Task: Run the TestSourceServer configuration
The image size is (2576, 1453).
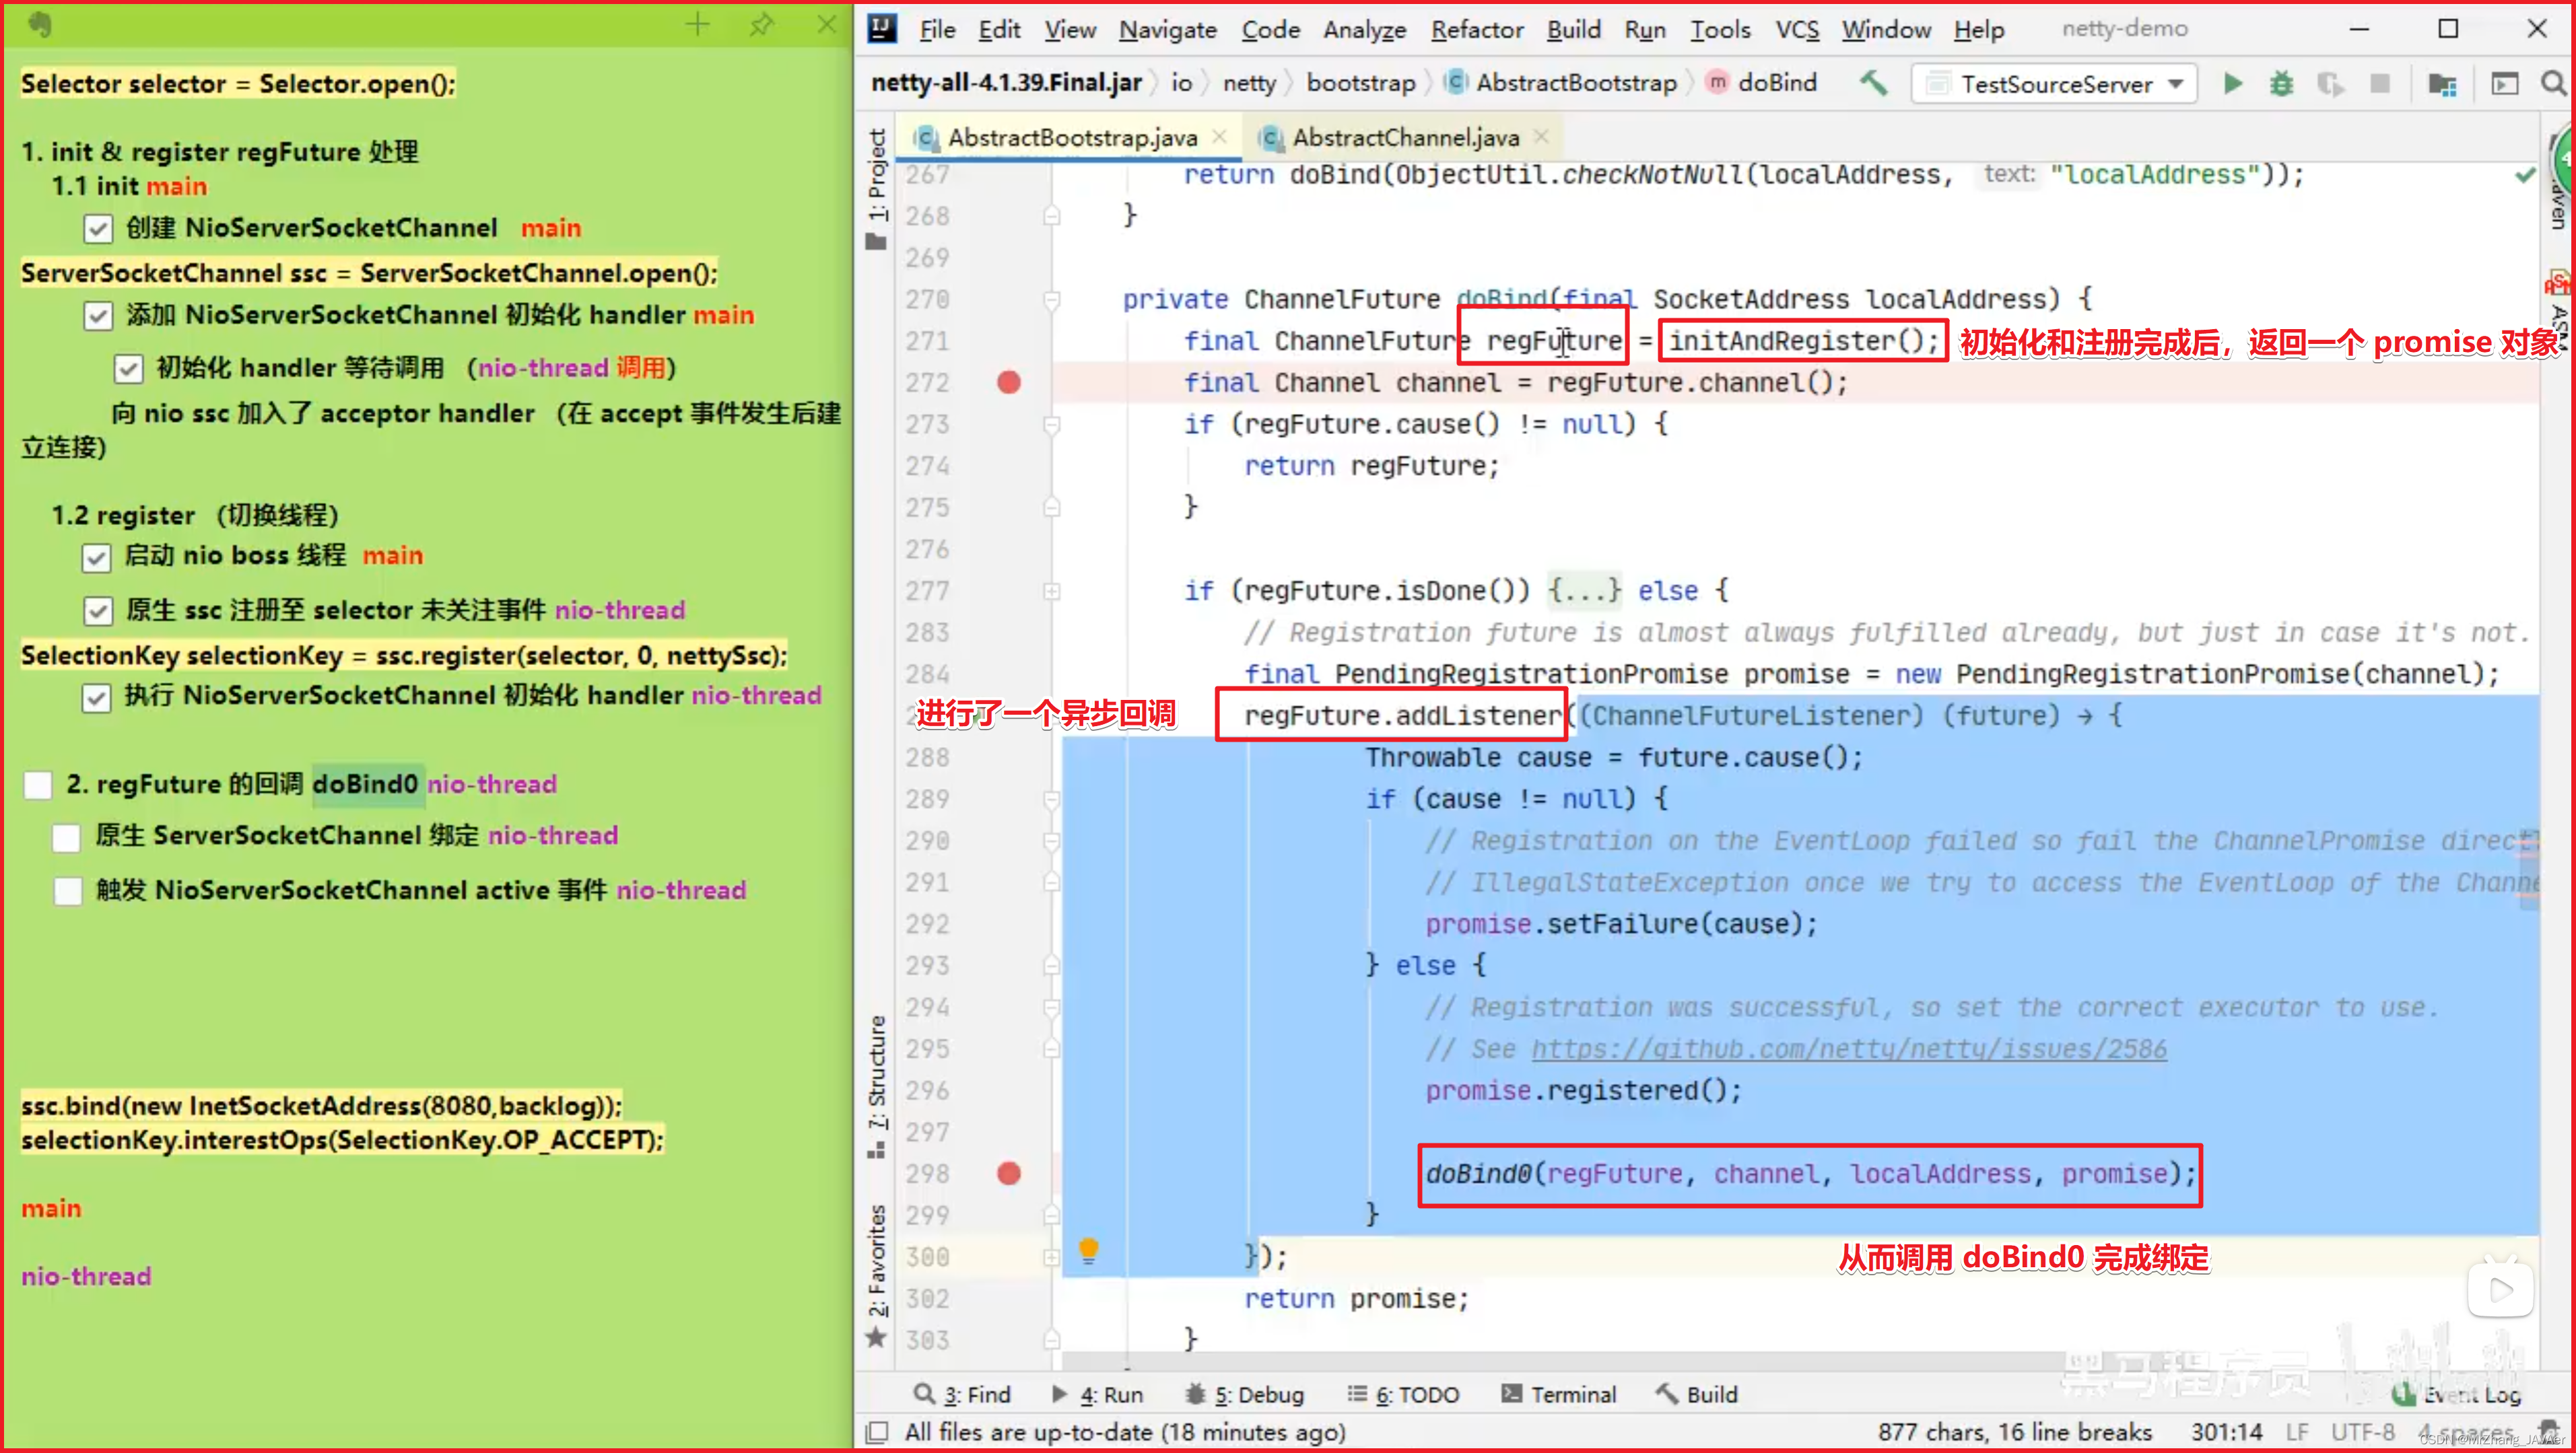Action: pyautogui.click(x=2232, y=84)
